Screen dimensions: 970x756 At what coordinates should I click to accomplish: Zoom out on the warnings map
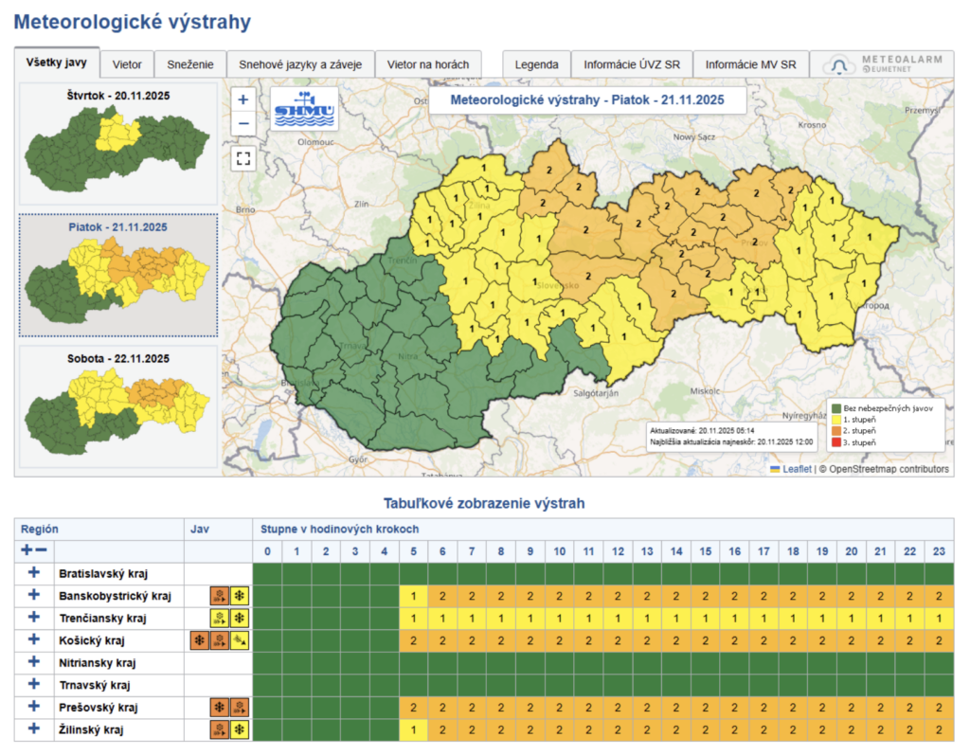click(243, 123)
